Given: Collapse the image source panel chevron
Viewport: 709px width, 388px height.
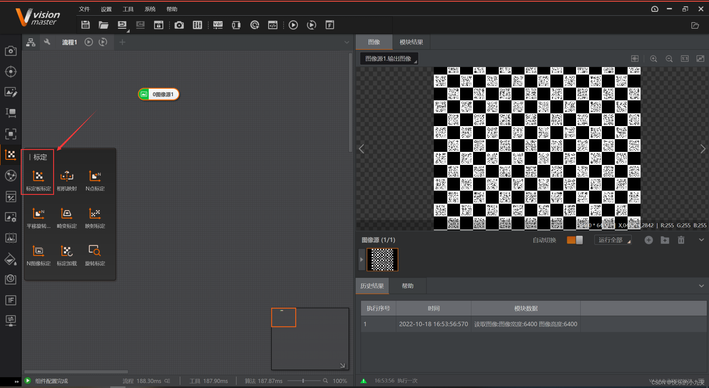Looking at the screenshot, I should [701, 240].
